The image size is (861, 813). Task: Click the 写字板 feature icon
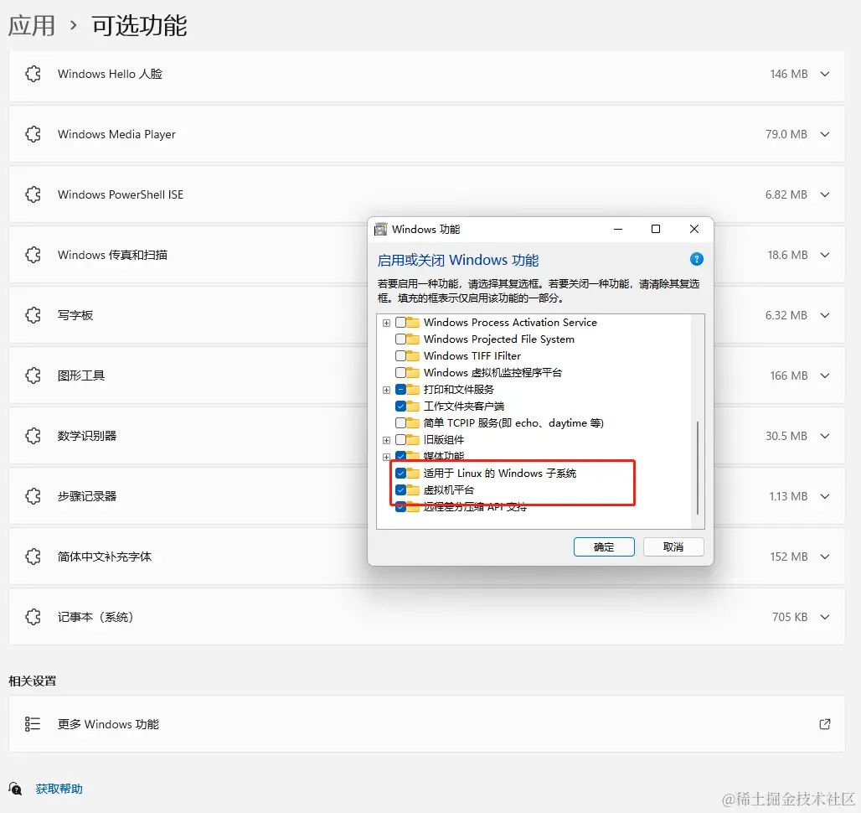tap(33, 315)
